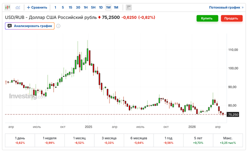This screenshot has width=249, height=153.
Task: Select the 5H timeframe interval
Action: tap(93, 7)
